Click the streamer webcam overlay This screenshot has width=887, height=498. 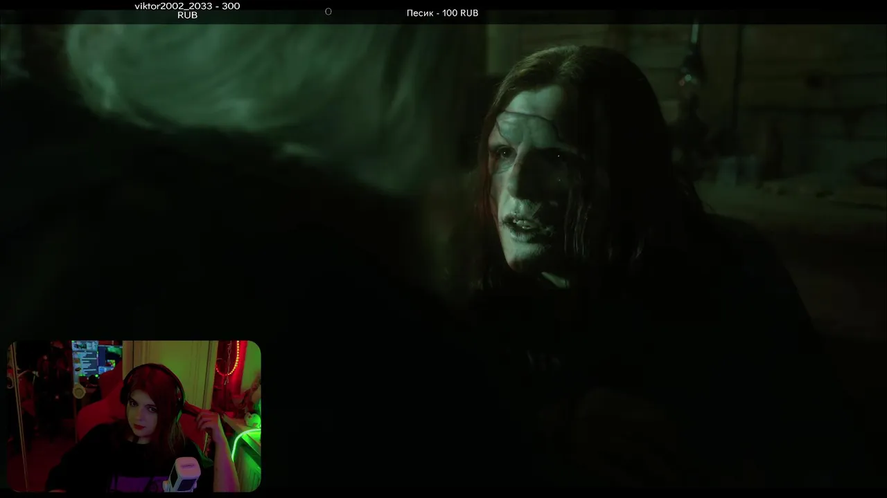pyautogui.click(x=134, y=416)
